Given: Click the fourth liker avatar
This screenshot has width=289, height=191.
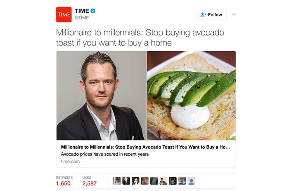Looking at the screenshot, I should [x=144, y=181].
